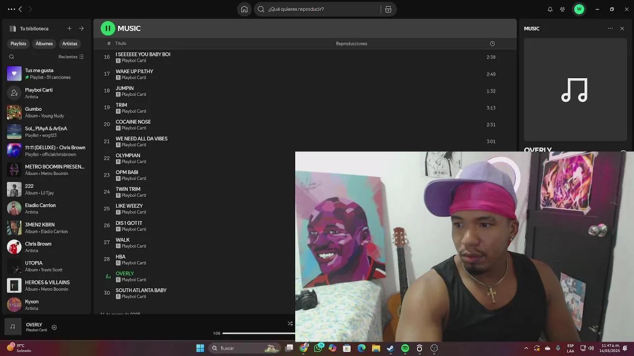The width and height of the screenshot is (634, 356).
Task: Open the Windows Start menu
Action: pos(200,348)
